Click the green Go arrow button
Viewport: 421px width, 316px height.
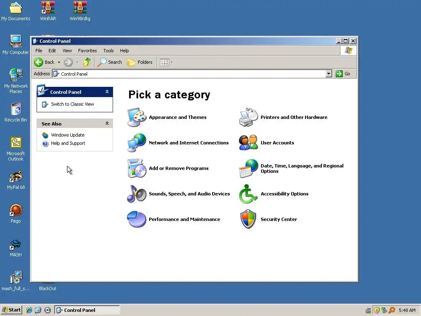point(339,74)
